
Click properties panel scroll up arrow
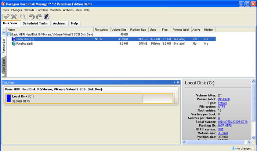pyautogui.click(x=253, y=81)
